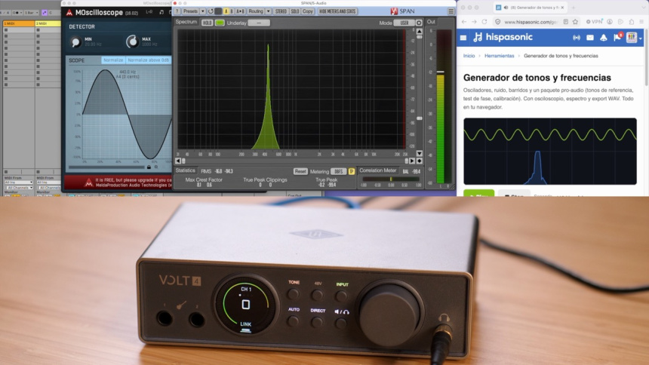
Task: Click the VPN button in browser toolbar
Action: (595, 22)
